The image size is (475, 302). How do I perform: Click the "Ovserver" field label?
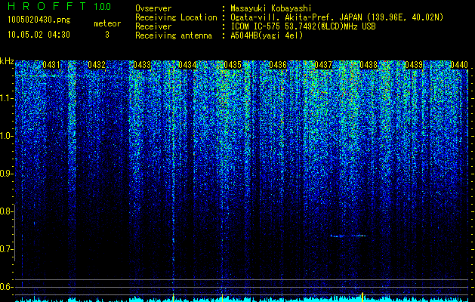click(x=153, y=9)
